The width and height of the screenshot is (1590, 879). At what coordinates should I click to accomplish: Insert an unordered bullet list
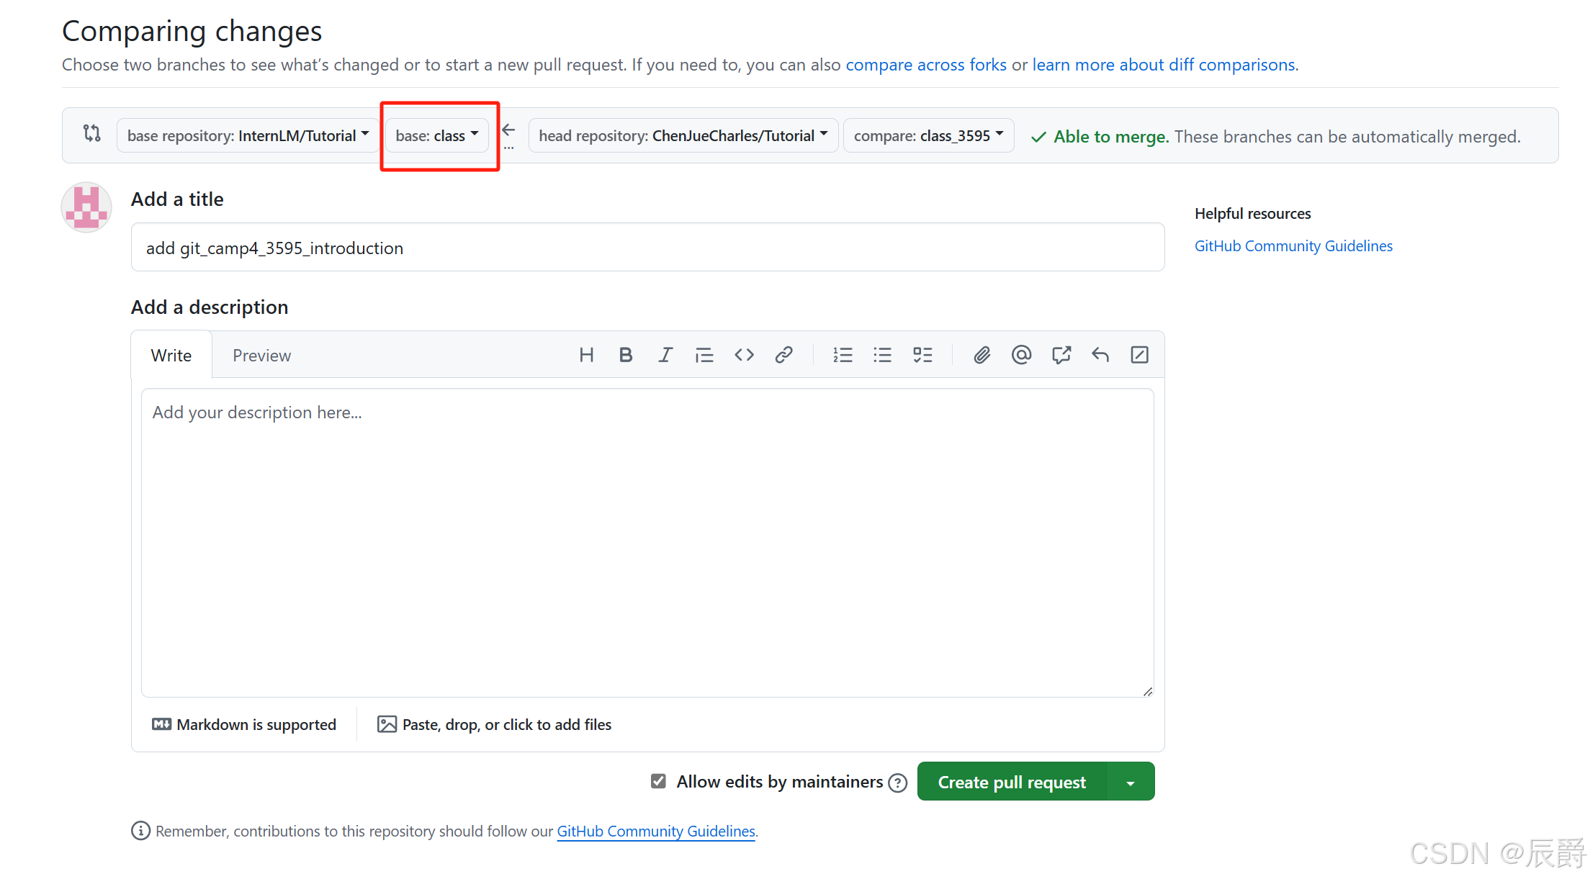coord(882,355)
